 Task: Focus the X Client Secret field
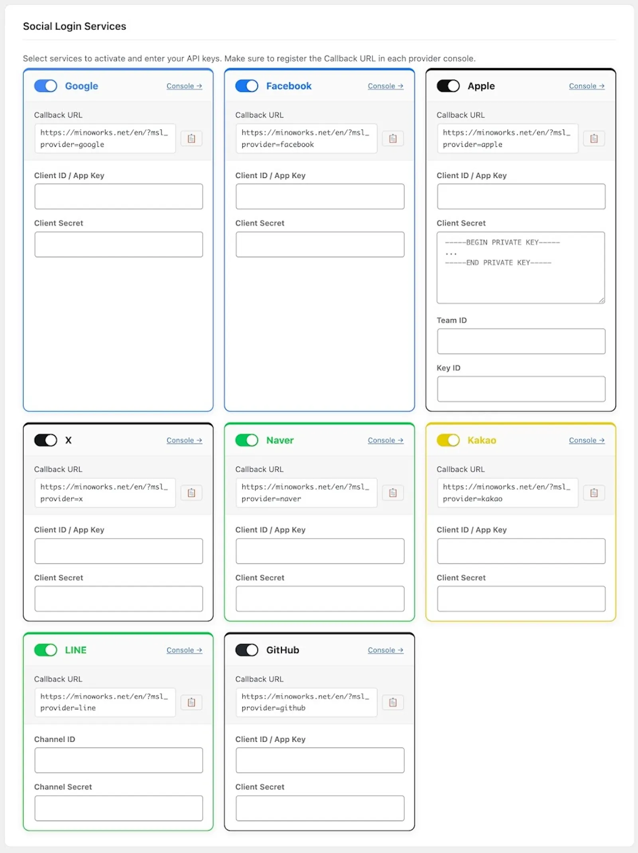click(x=118, y=598)
